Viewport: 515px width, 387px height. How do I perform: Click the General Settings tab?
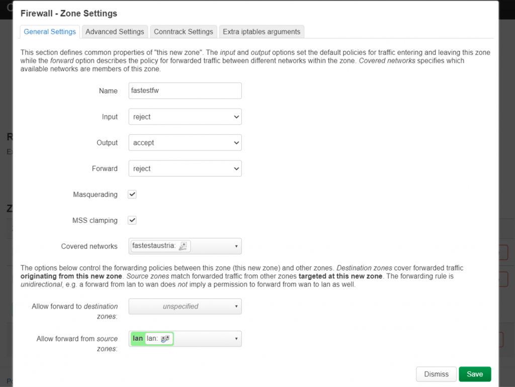tap(50, 31)
